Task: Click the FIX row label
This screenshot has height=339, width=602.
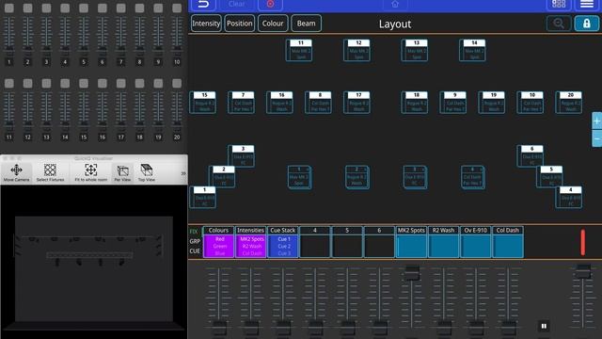Action: point(194,232)
